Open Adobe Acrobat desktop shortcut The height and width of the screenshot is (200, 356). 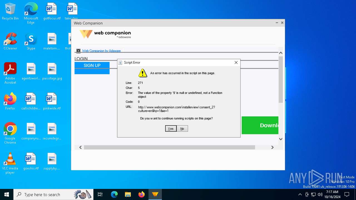point(10,73)
